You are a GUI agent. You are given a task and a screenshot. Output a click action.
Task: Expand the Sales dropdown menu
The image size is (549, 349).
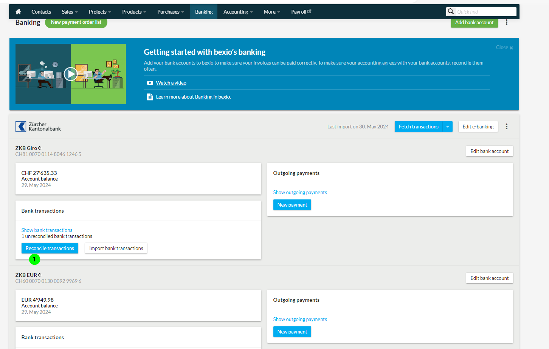click(x=70, y=12)
